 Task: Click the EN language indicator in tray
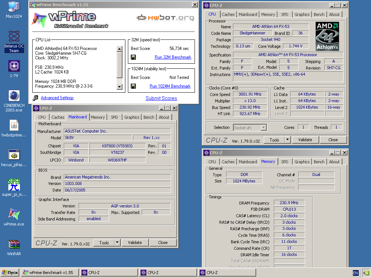(355, 273)
